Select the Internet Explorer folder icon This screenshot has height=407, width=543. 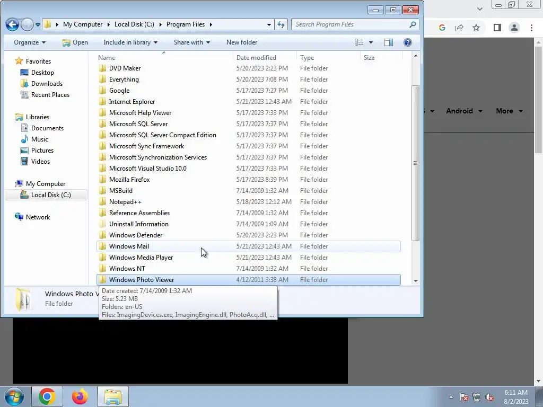(x=102, y=101)
